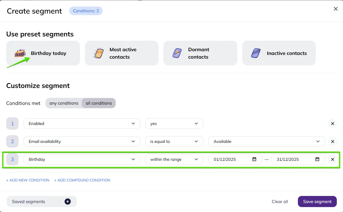
Task: Click the Conditions met label
Action: click(23, 103)
